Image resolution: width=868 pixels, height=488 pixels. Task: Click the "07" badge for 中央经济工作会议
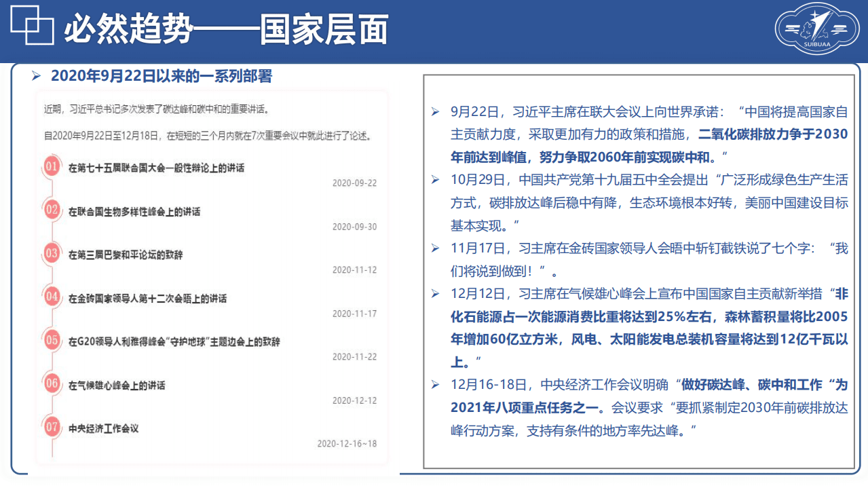(51, 425)
